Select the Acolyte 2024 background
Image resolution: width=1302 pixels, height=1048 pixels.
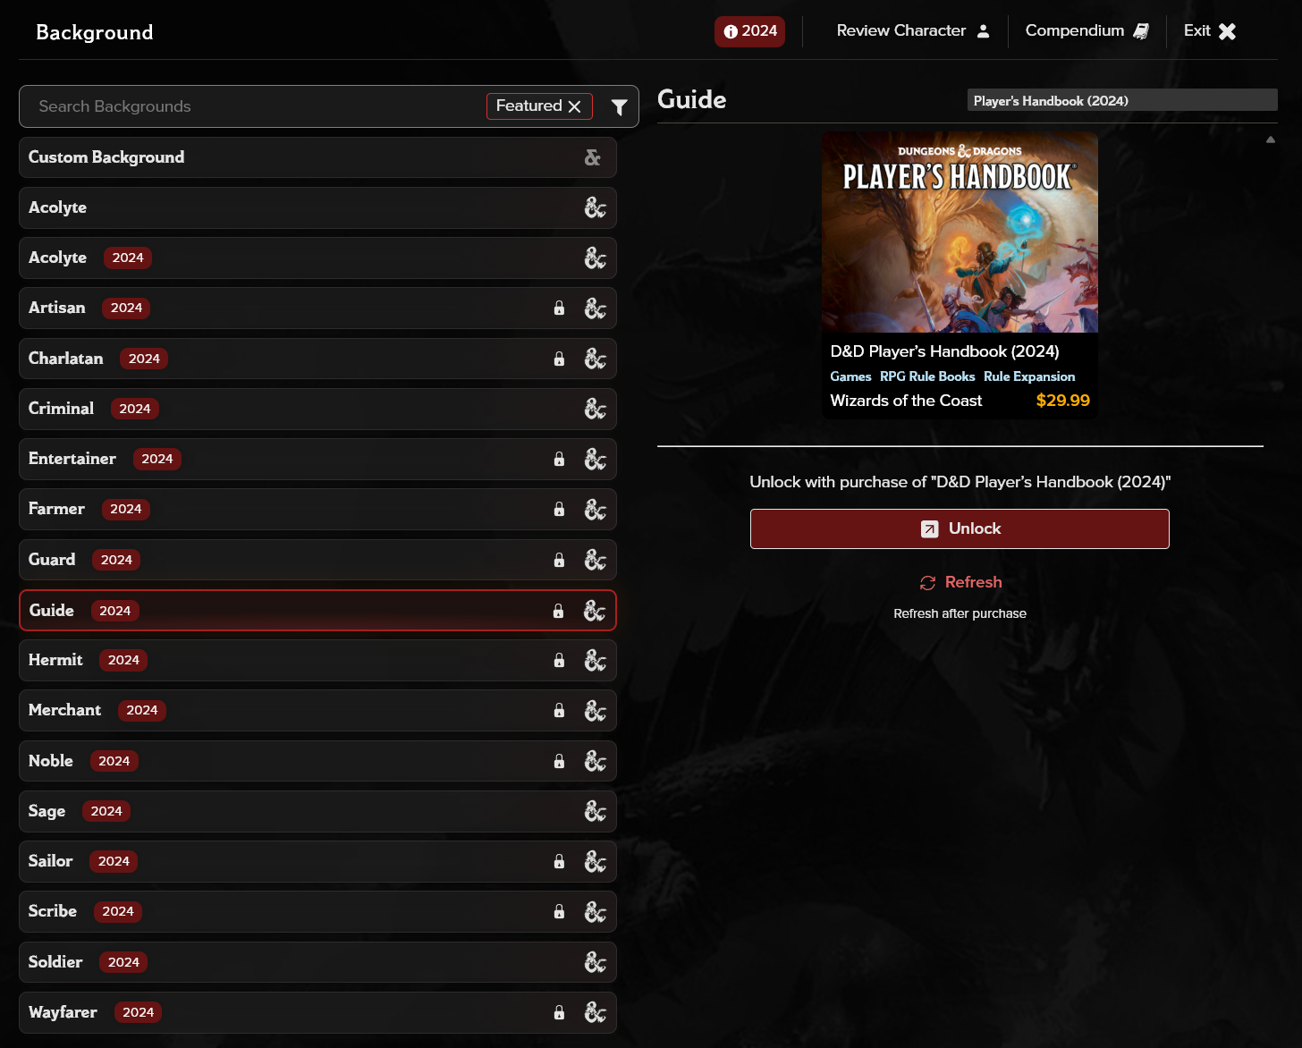pyautogui.click(x=317, y=258)
